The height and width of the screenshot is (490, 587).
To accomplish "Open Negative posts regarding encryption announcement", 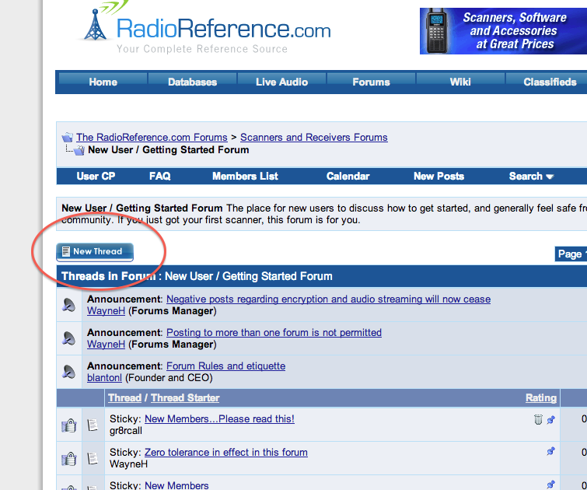I will 328,299.
